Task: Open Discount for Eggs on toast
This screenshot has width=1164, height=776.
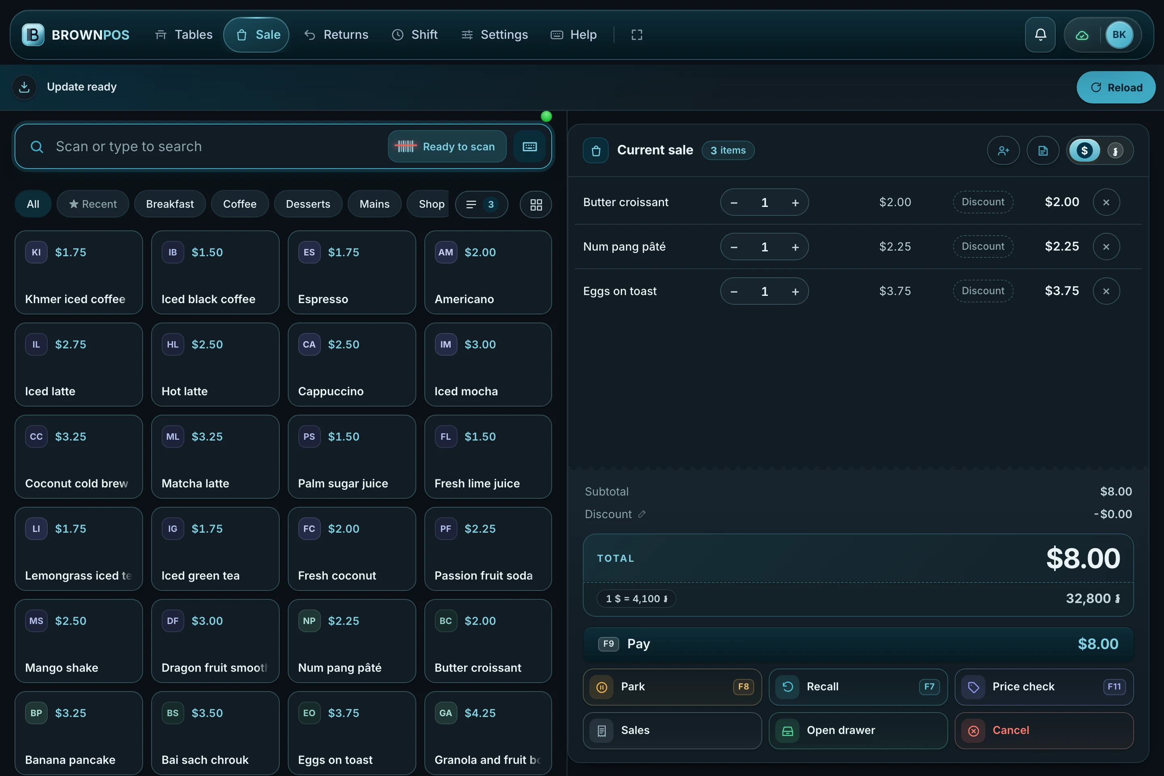Action: click(x=983, y=291)
